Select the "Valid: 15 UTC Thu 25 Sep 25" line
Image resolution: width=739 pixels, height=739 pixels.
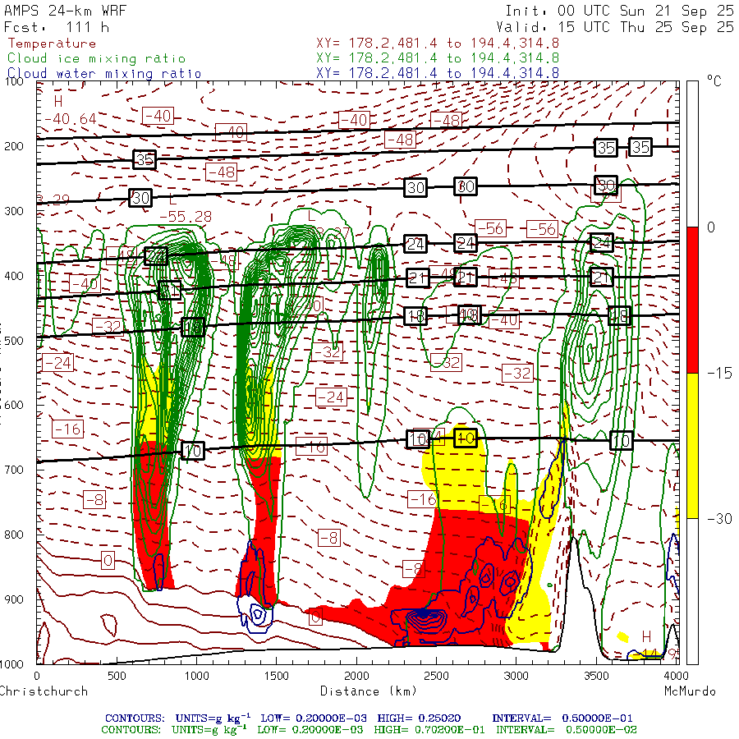614,27
